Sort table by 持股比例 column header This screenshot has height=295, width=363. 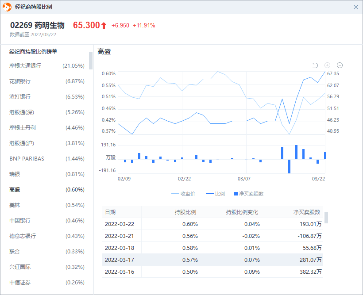click(x=185, y=212)
